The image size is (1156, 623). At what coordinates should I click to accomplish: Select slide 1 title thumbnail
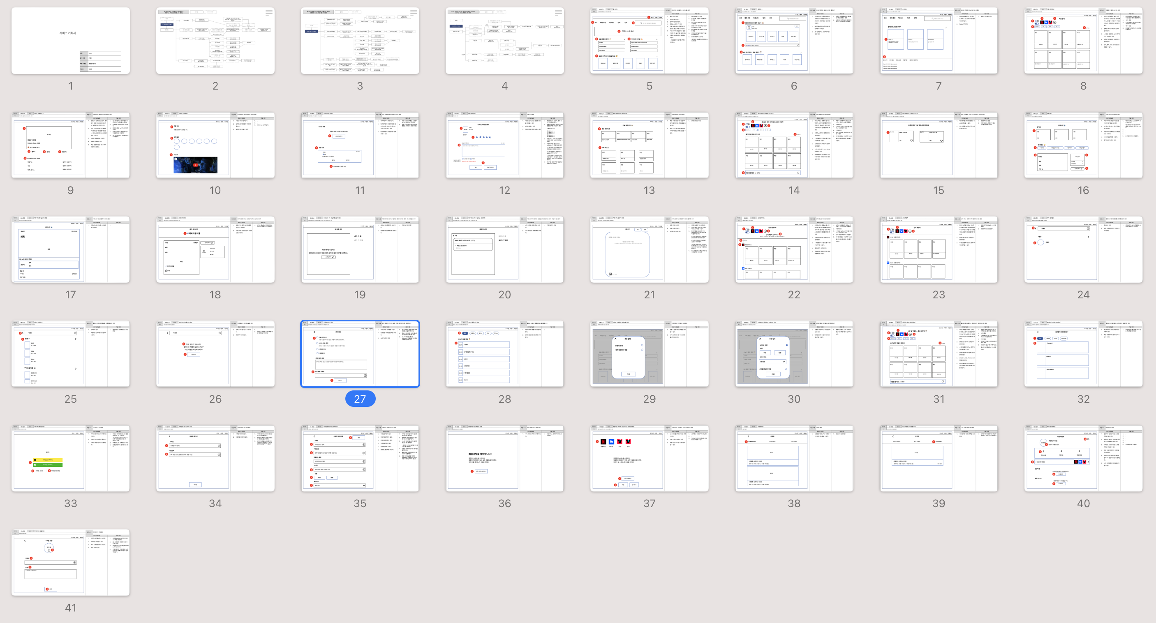70,40
